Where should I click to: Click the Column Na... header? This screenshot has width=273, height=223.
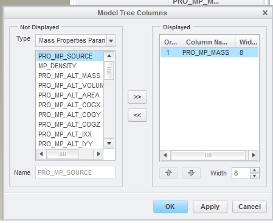point(209,42)
